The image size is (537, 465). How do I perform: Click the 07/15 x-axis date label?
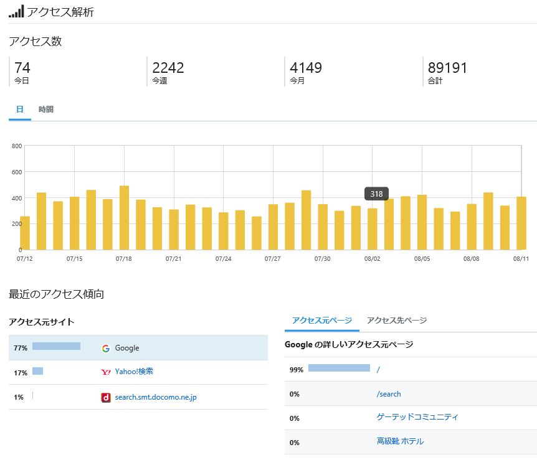(x=74, y=259)
